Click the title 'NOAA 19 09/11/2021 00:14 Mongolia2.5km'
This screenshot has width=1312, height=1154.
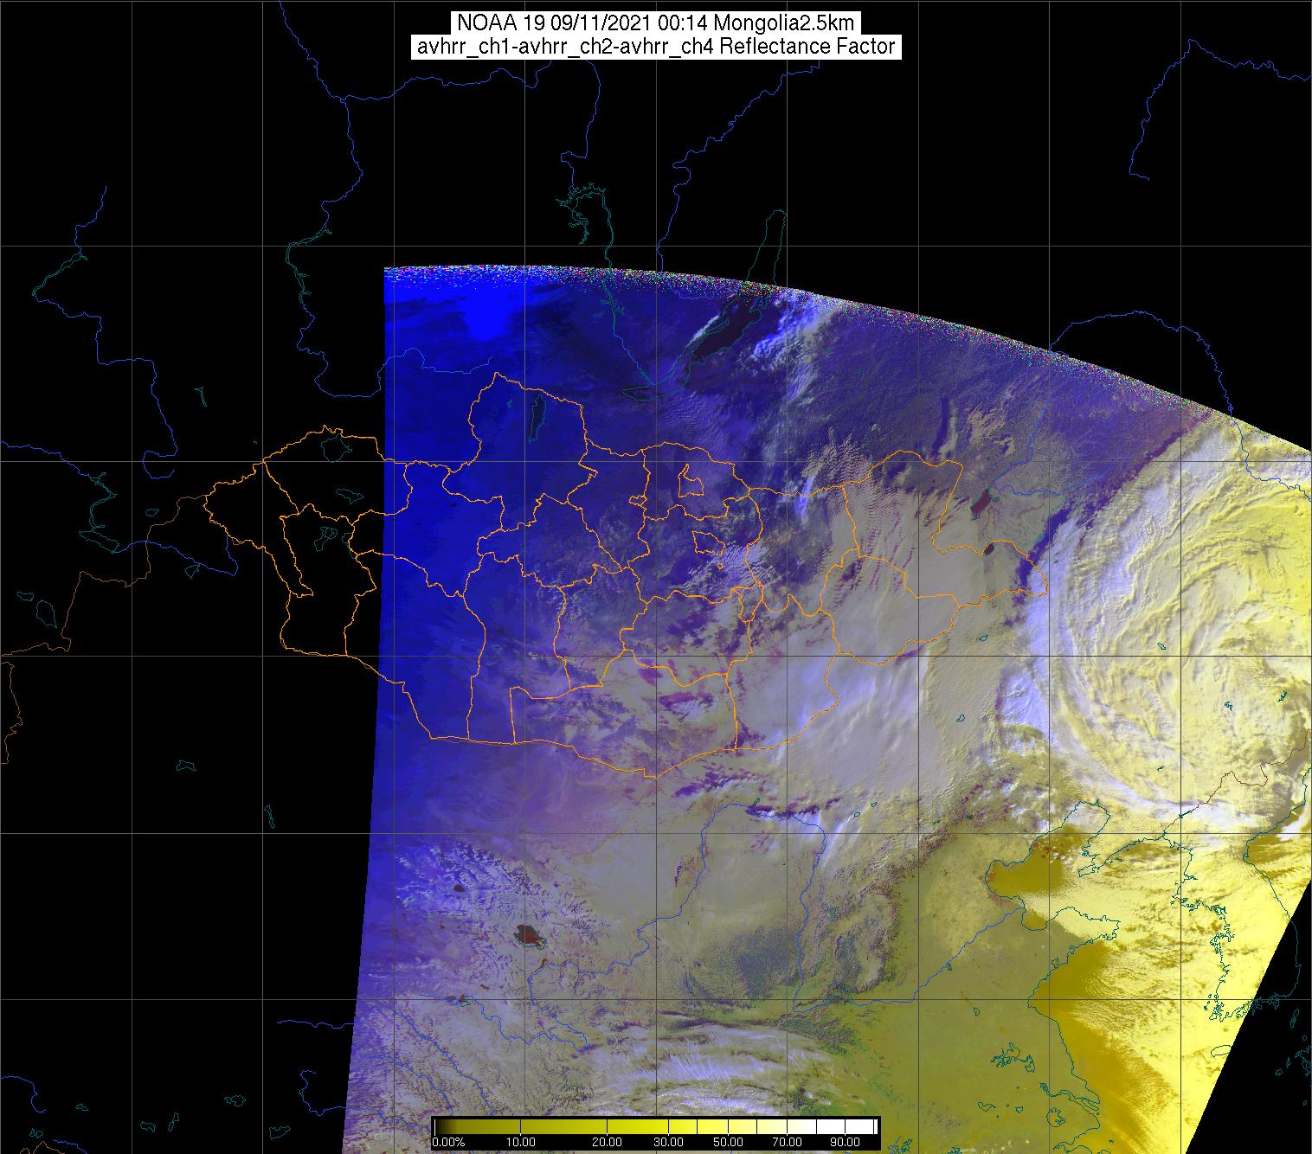655,22
